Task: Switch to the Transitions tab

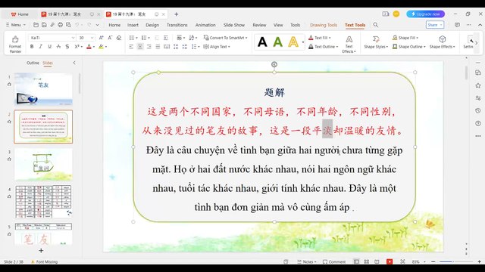Action: (177, 25)
